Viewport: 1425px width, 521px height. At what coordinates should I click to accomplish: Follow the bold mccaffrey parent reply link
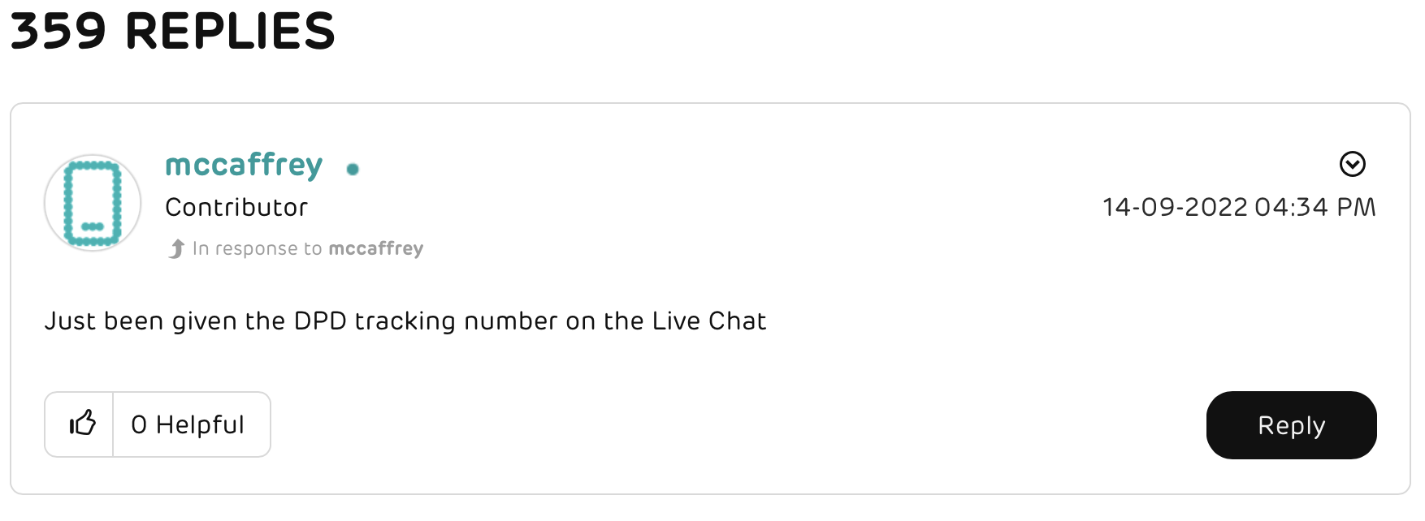coord(376,248)
